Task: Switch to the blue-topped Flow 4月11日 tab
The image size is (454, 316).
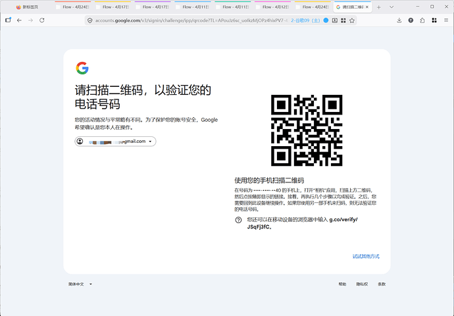Action: [x=193, y=7]
